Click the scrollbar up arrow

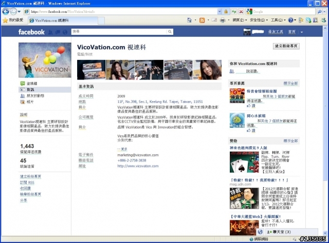325,28
